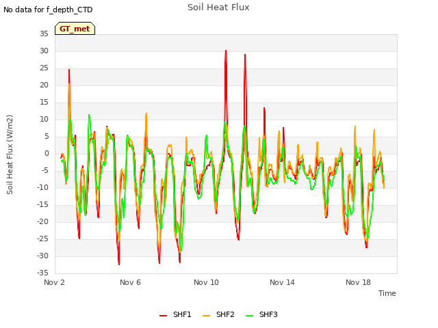Image resolution: width=438 pixels, height=328 pixels.
Task: Click the green SHF3 peak near Nov 4
Action: (89, 115)
